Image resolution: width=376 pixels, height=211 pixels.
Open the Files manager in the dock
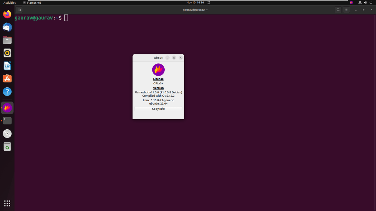pyautogui.click(x=7, y=40)
